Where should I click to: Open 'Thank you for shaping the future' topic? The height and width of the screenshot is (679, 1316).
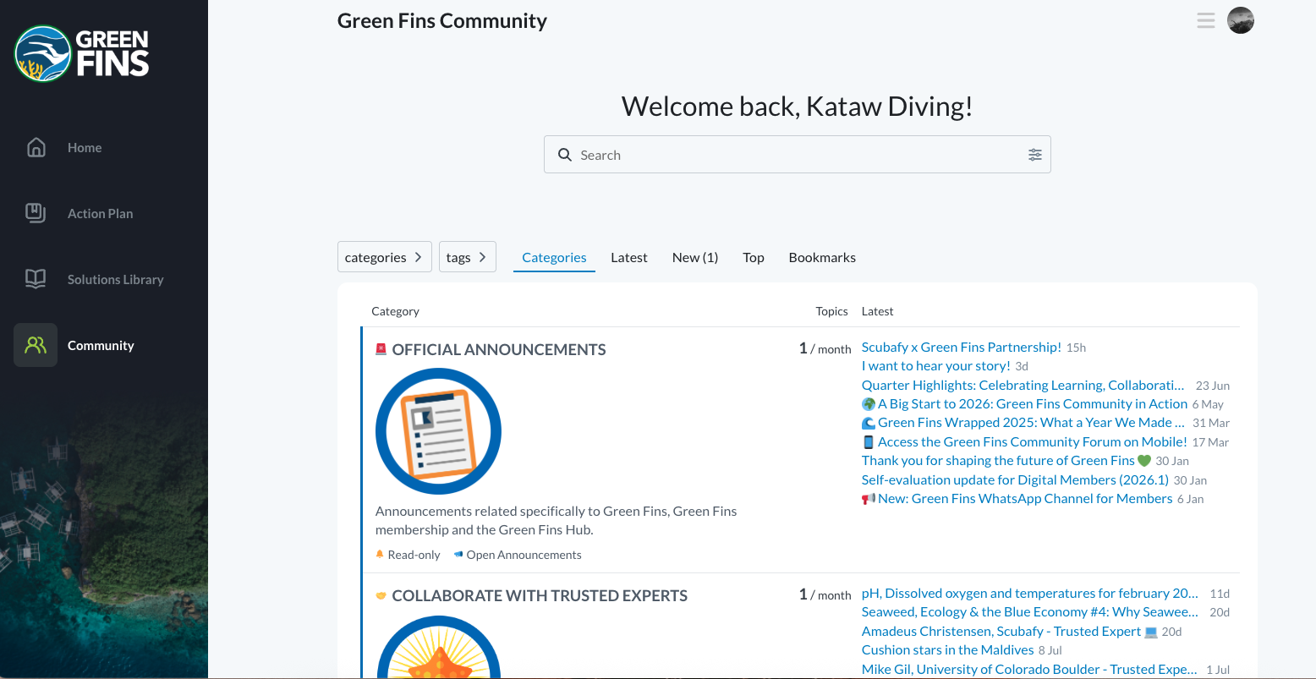point(1006,460)
